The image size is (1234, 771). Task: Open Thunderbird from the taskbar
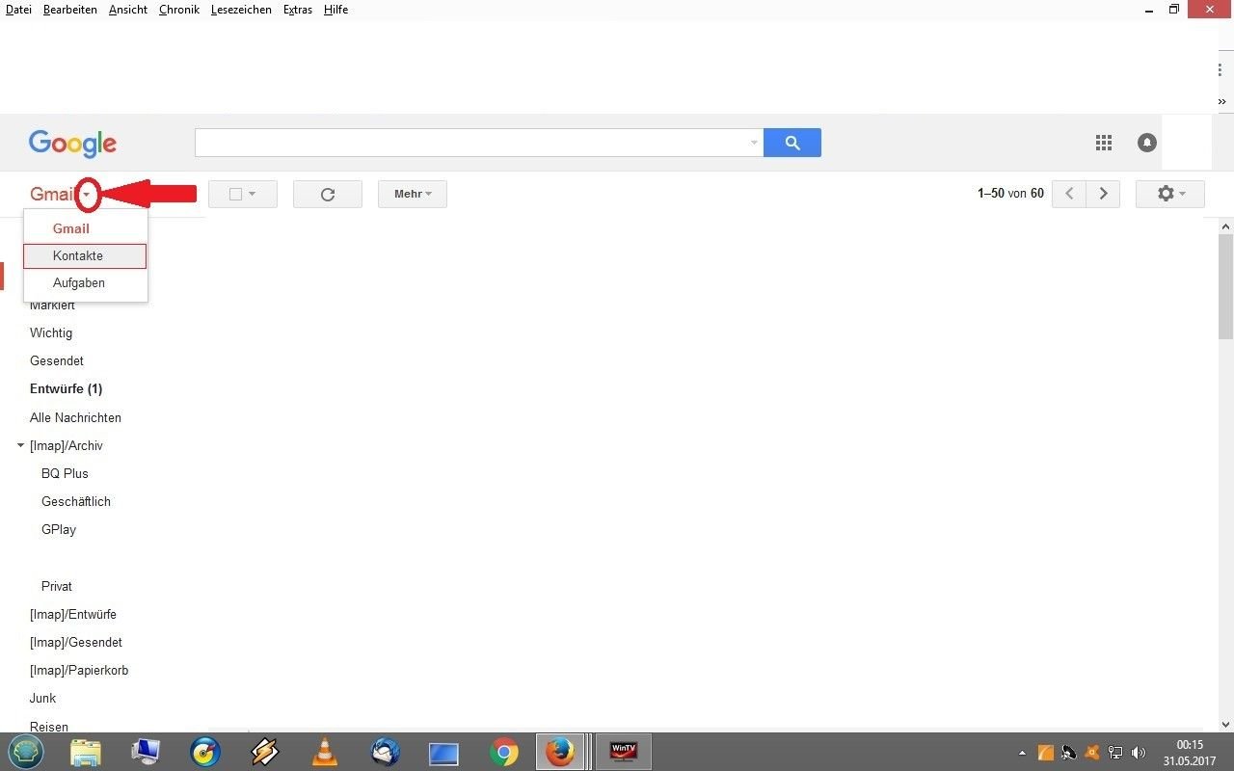386,752
